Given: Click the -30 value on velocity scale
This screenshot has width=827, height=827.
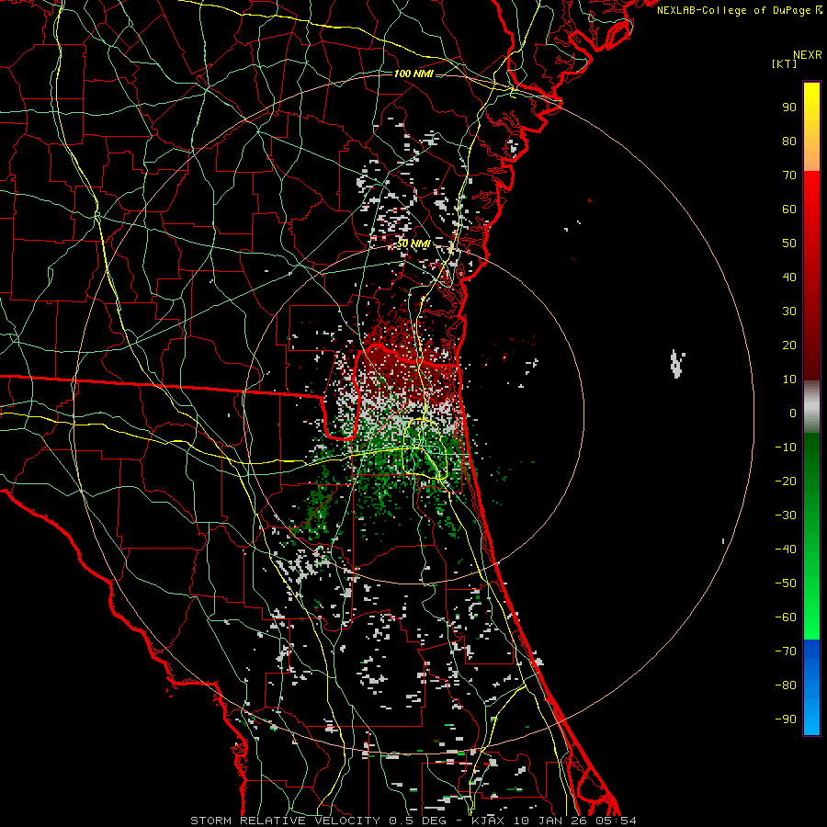Looking at the screenshot, I should click(786, 515).
